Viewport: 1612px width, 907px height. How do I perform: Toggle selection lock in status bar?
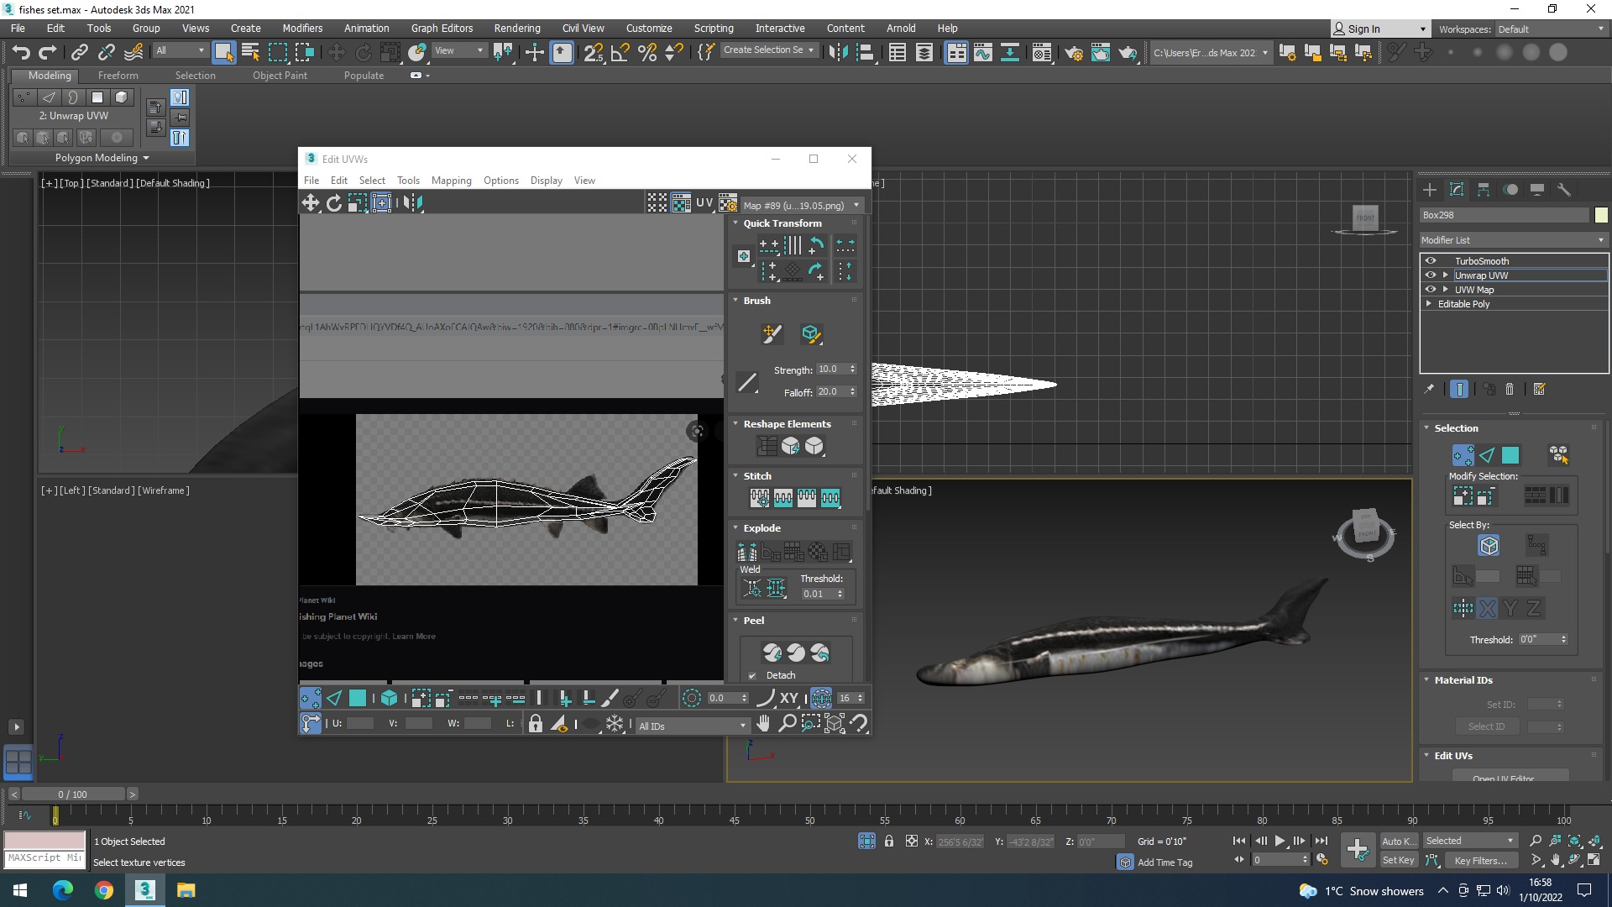tap(889, 841)
